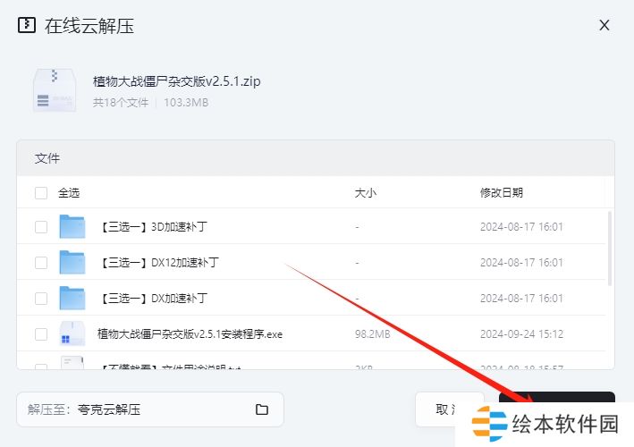Click the 安装程序.exe file icon
The height and width of the screenshot is (447, 634).
[72, 334]
